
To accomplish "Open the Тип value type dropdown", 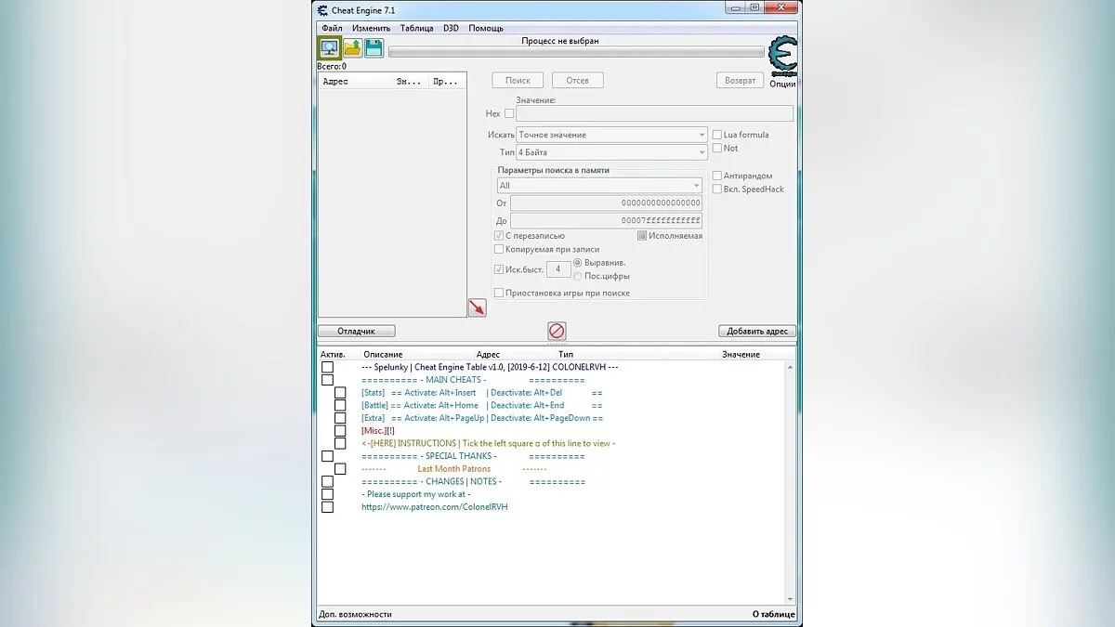I will pos(612,151).
